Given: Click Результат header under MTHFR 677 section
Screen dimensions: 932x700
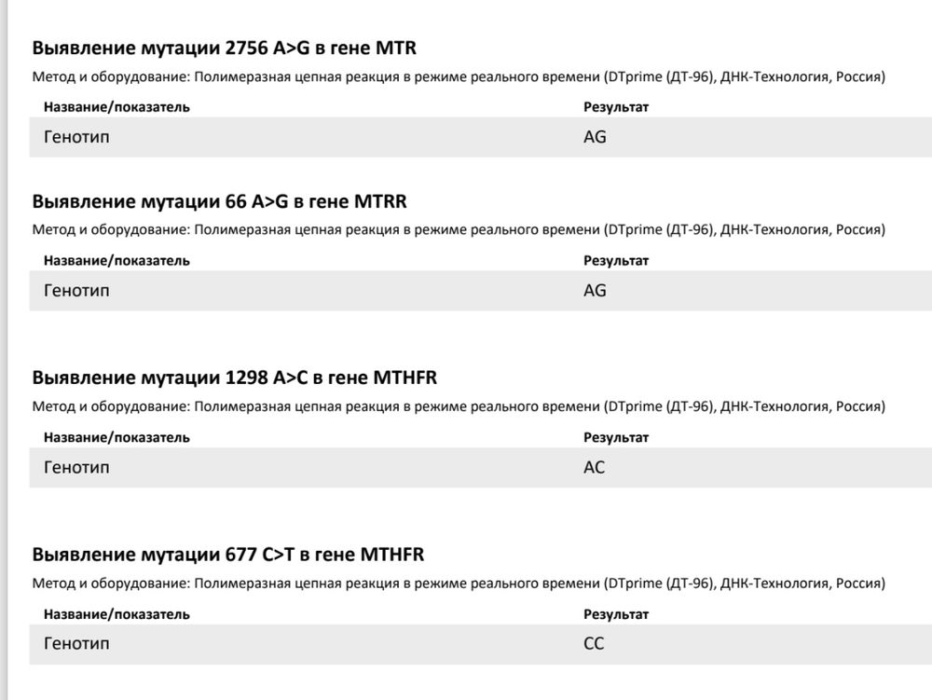Looking at the screenshot, I should pyautogui.click(x=616, y=614).
